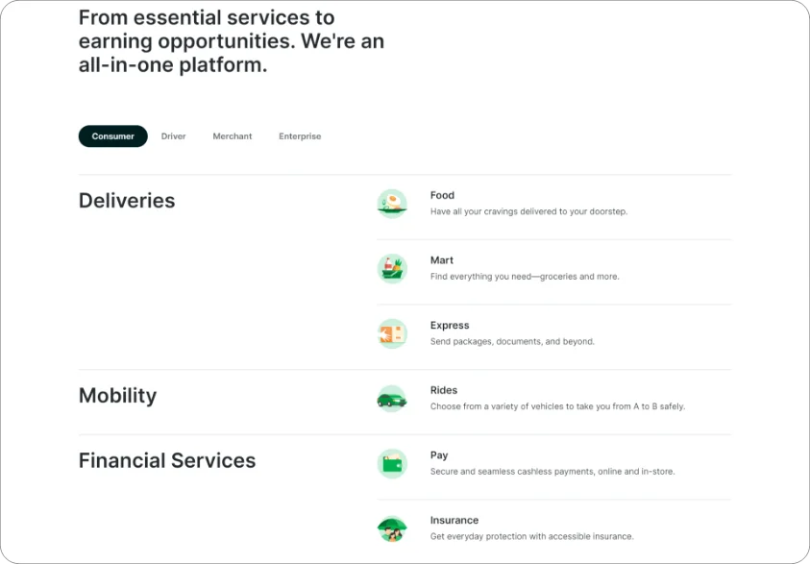Open the Express service title
This screenshot has width=810, height=564.
point(450,326)
